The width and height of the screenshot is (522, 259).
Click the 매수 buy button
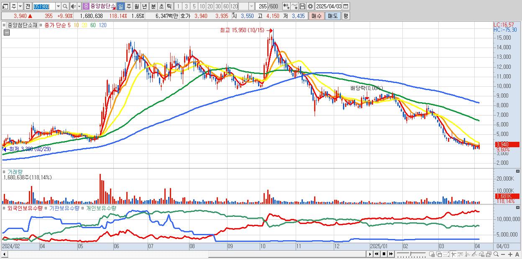coord(316,16)
